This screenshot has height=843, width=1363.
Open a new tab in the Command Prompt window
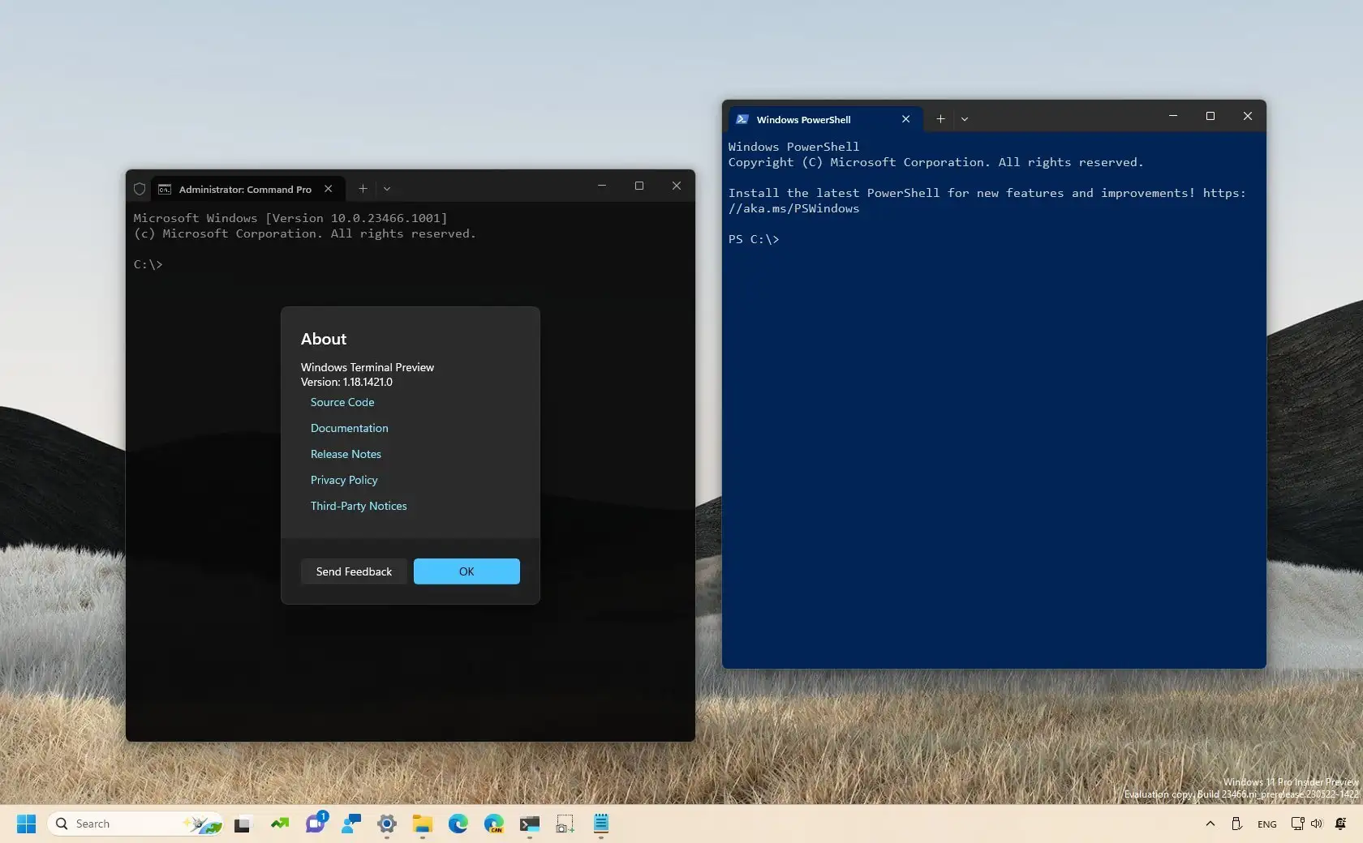pyautogui.click(x=363, y=189)
